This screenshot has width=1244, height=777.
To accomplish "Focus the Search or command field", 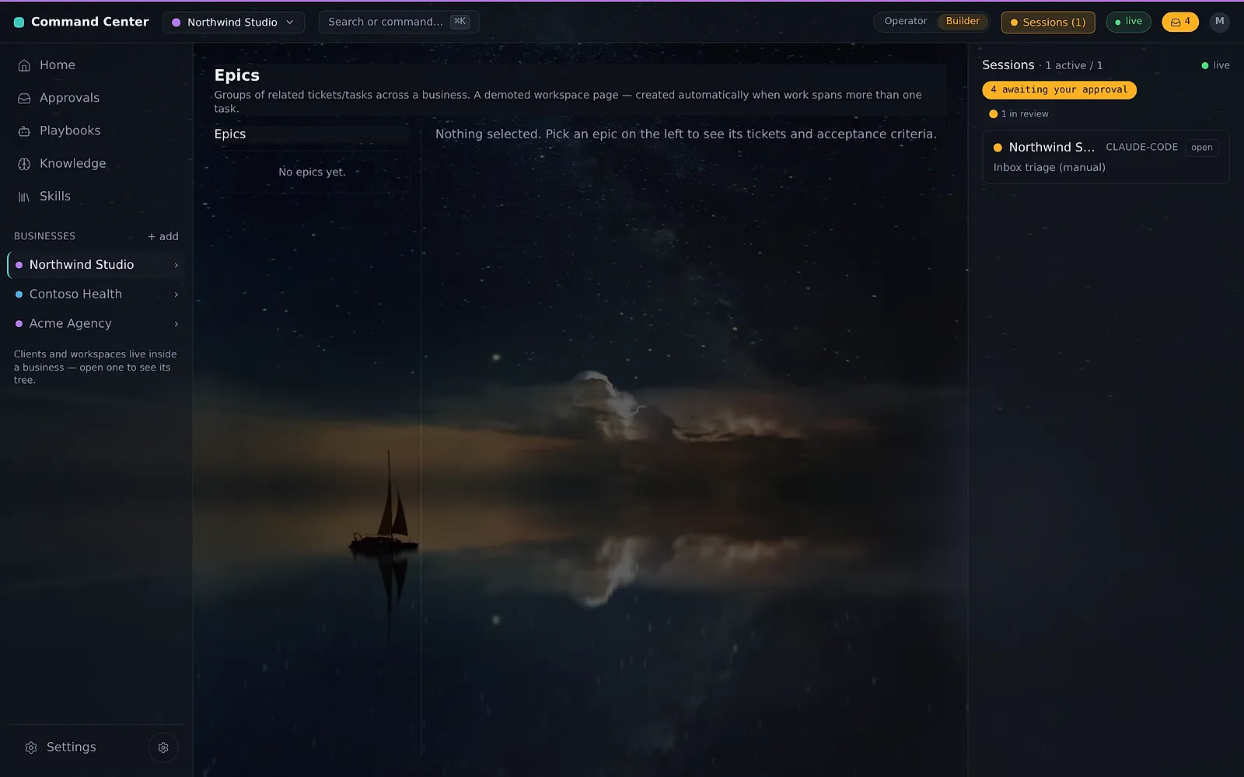I will click(x=399, y=23).
